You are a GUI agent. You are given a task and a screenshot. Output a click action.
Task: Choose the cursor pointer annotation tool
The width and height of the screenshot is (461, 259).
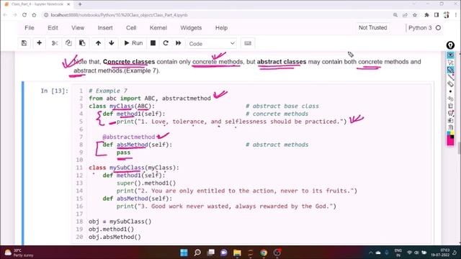point(450,63)
